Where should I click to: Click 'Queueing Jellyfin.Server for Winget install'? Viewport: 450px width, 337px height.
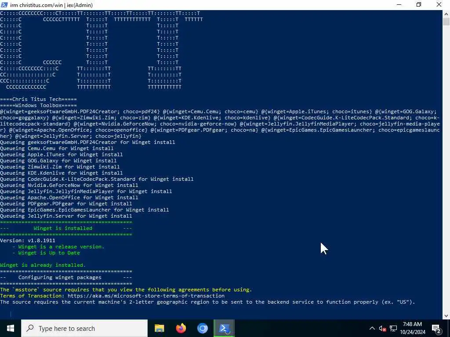coord(66,216)
